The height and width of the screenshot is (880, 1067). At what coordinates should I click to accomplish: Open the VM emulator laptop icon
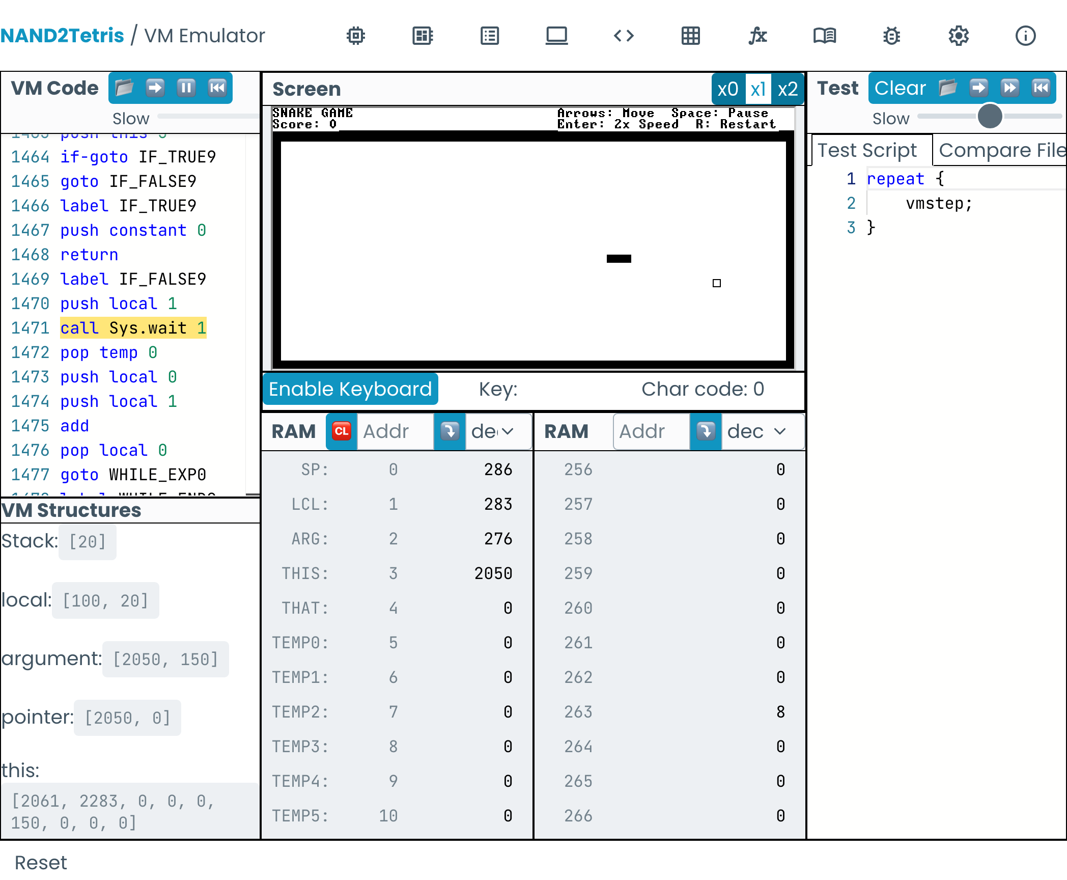coord(556,36)
